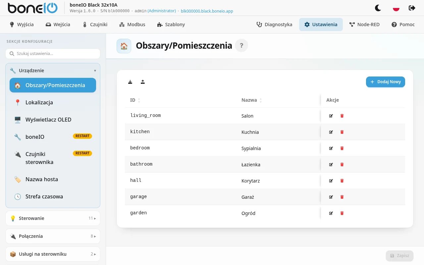Click the import (upload) icon above the table
This screenshot has width=424, height=265.
143,82
